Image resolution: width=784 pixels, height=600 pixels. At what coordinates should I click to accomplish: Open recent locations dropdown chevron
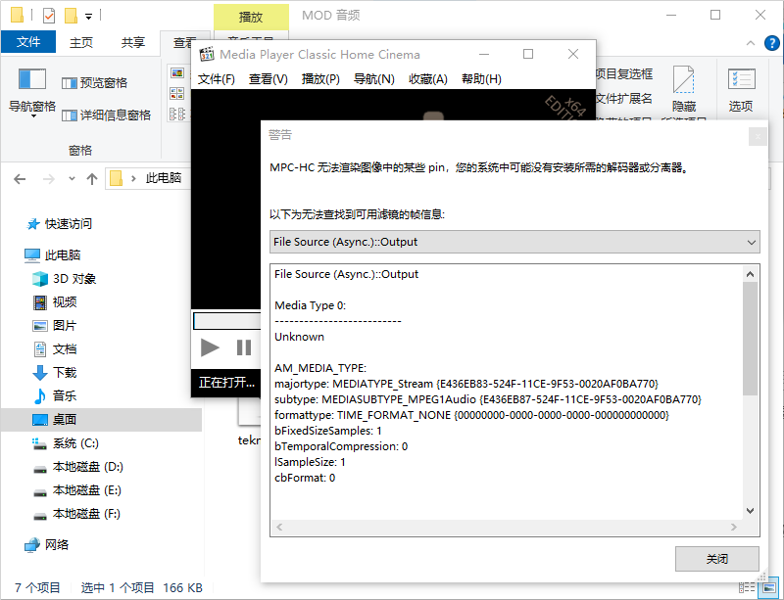click(72, 178)
